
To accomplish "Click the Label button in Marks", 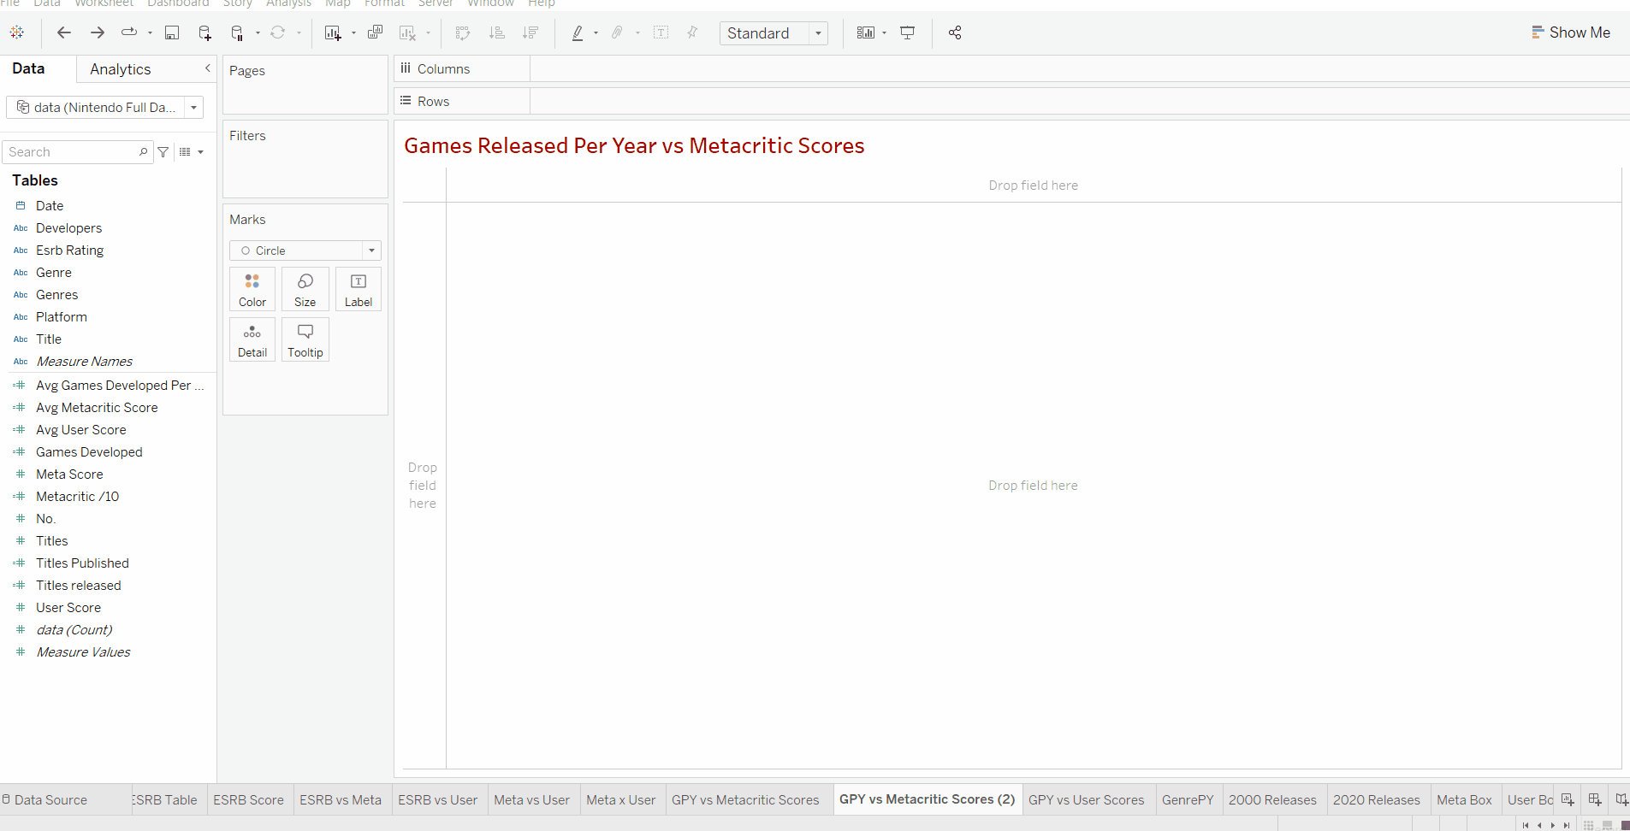I will 358,289.
